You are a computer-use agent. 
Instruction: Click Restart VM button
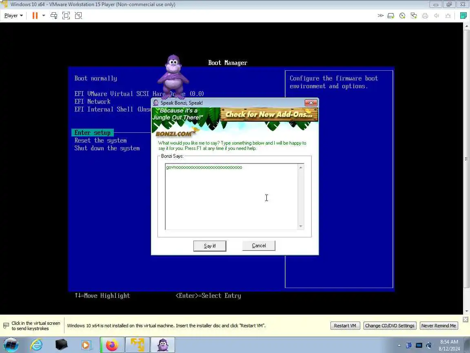point(345,326)
